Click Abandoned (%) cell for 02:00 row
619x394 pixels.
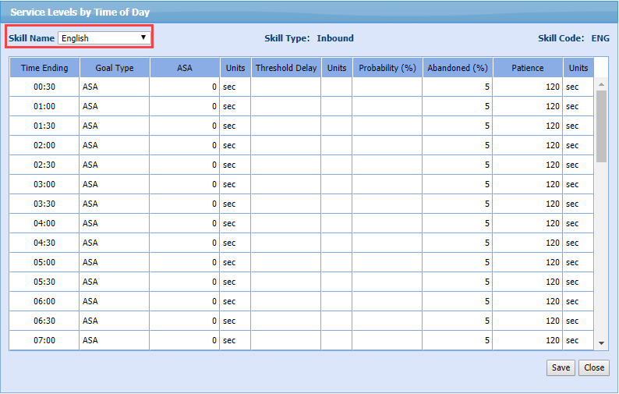coord(457,145)
